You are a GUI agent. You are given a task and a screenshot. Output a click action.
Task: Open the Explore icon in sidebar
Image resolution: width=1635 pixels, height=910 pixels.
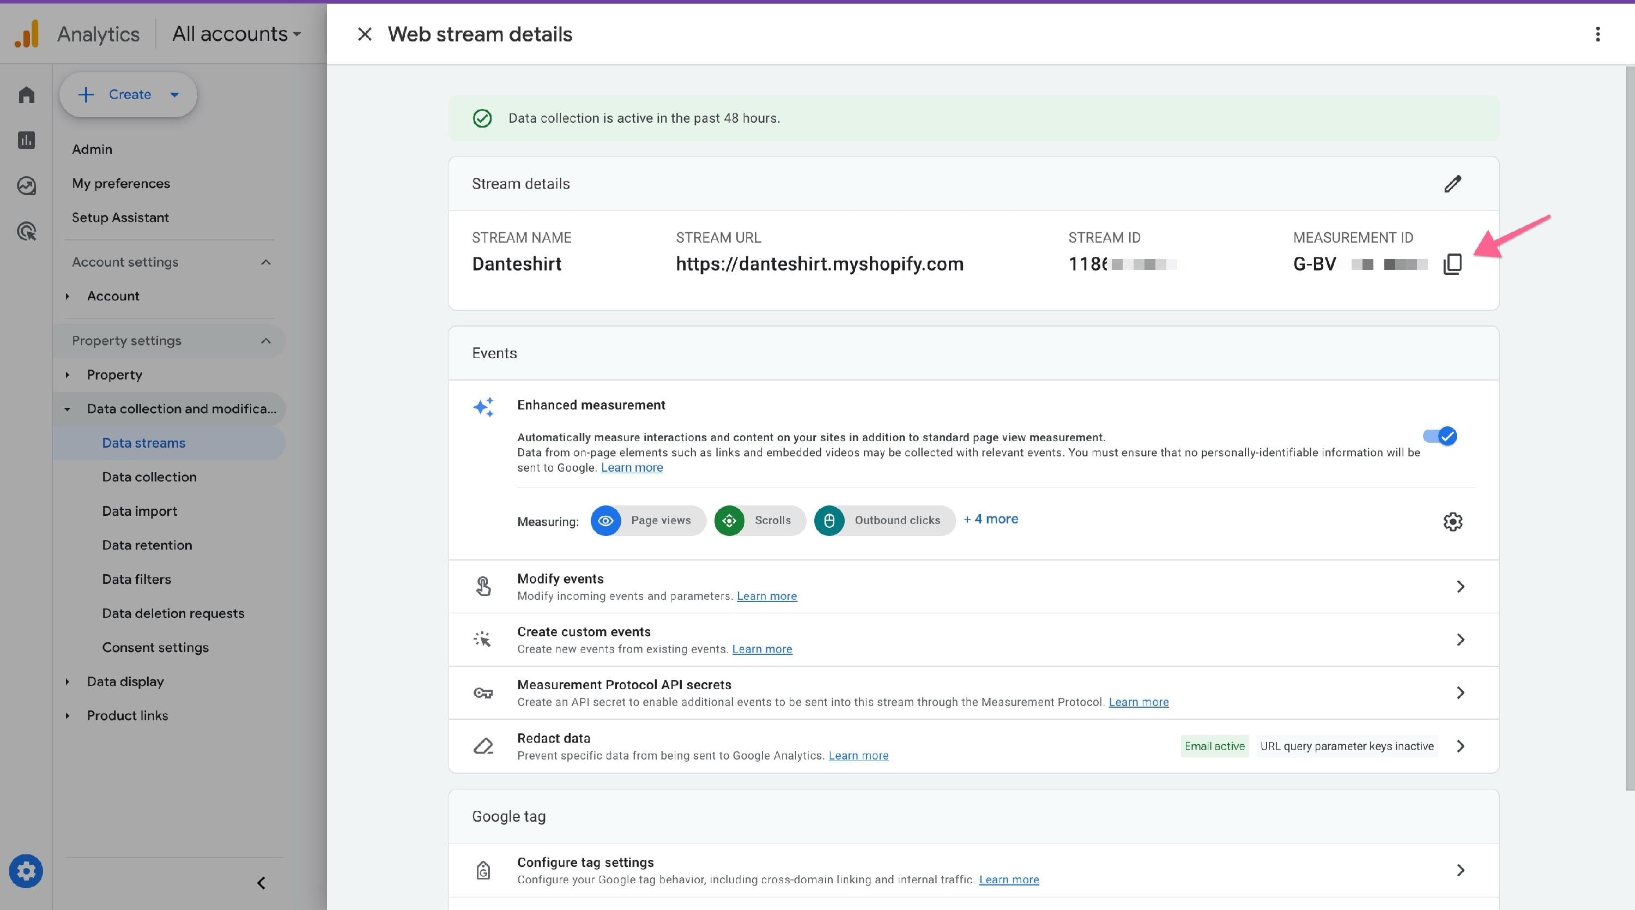26,185
